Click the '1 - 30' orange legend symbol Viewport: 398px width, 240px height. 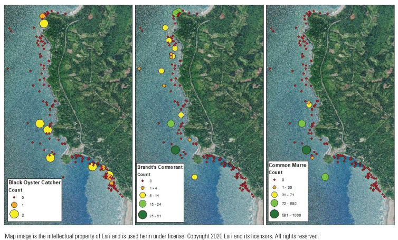(x=274, y=187)
